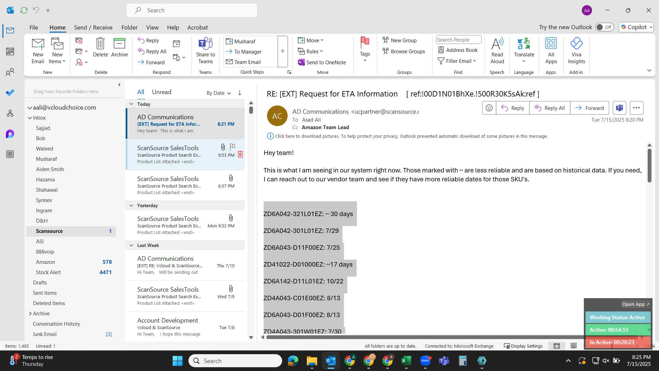Viewport: 659px width, 371px height.
Task: Open the View ribbon tab
Action: point(152,27)
